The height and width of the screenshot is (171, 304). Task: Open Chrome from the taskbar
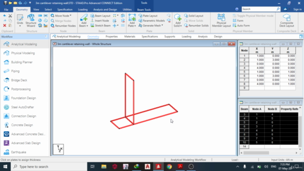(169, 167)
